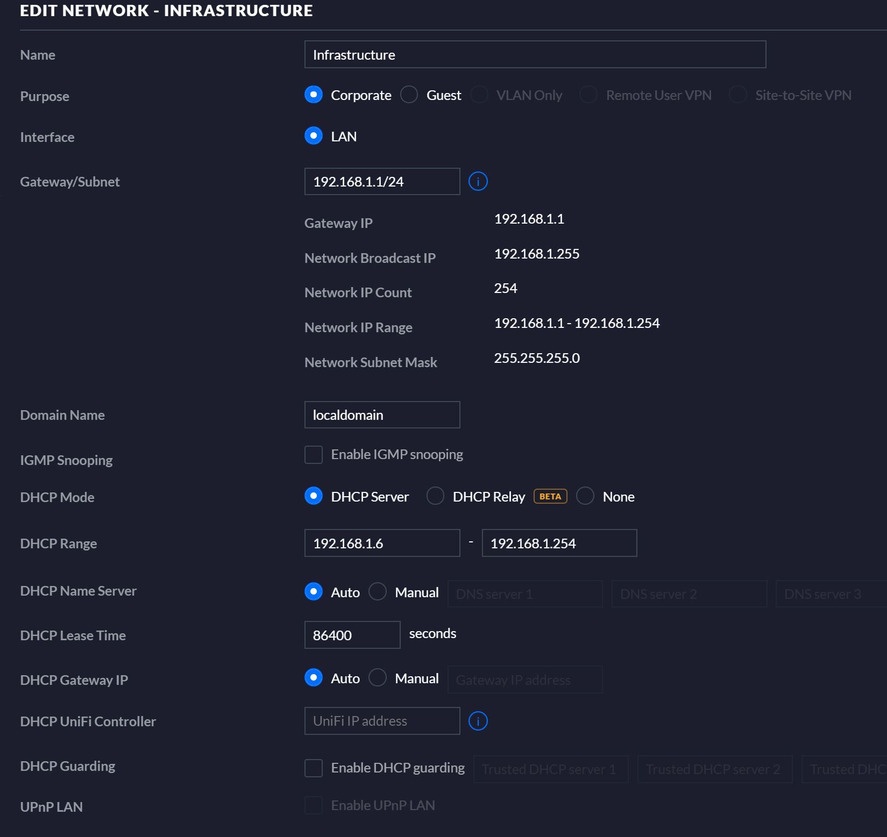Choose DHCP Relay mode

coord(435,496)
